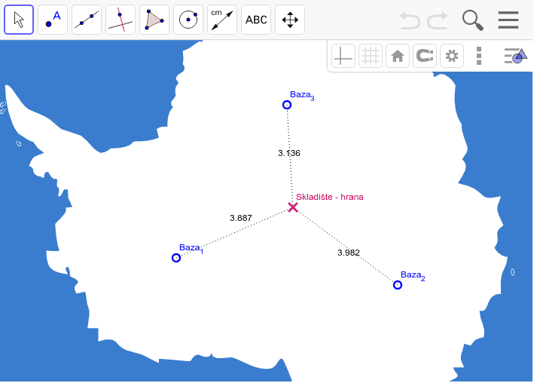Open the main hamburger menu
Screen dimensions: 534x383
coord(508,20)
